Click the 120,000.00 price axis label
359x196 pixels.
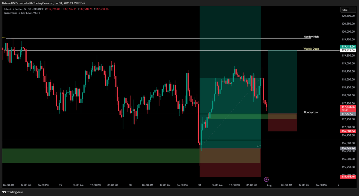[x=348, y=31]
